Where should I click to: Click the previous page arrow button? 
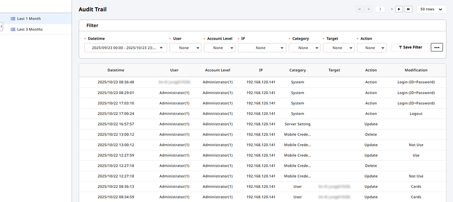click(x=368, y=9)
